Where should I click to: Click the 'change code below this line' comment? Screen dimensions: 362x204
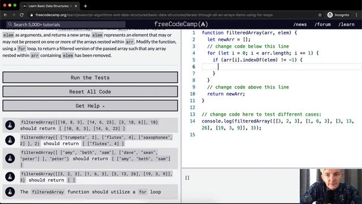(248, 46)
